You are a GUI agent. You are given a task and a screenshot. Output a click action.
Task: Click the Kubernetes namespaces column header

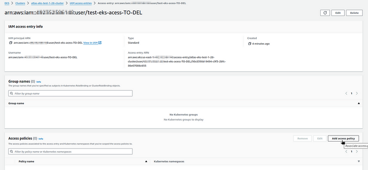point(169,162)
